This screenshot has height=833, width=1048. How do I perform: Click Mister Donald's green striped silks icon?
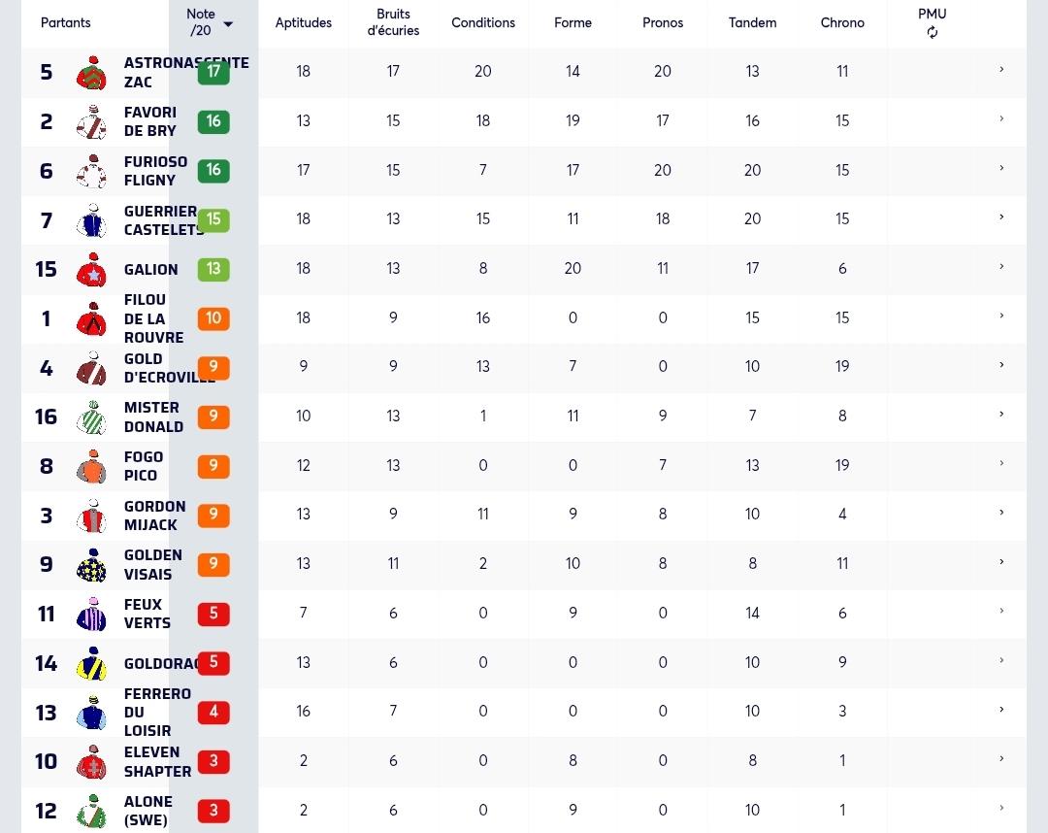(x=91, y=417)
